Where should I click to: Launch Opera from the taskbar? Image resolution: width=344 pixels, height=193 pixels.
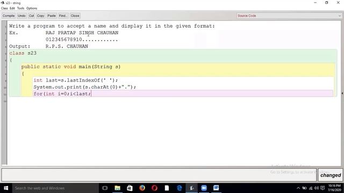point(154,188)
